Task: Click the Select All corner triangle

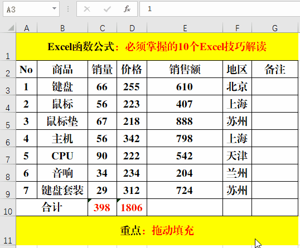Action: tap(11, 28)
